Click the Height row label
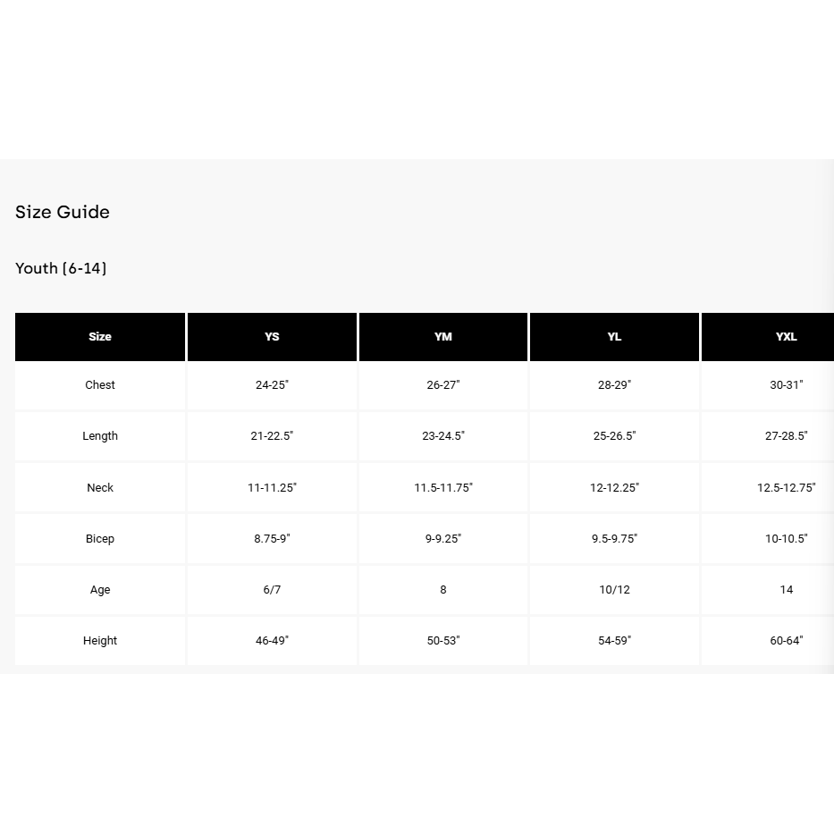The height and width of the screenshot is (834, 834). click(x=100, y=641)
